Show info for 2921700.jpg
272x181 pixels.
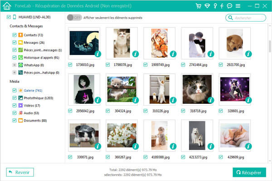point(248,54)
